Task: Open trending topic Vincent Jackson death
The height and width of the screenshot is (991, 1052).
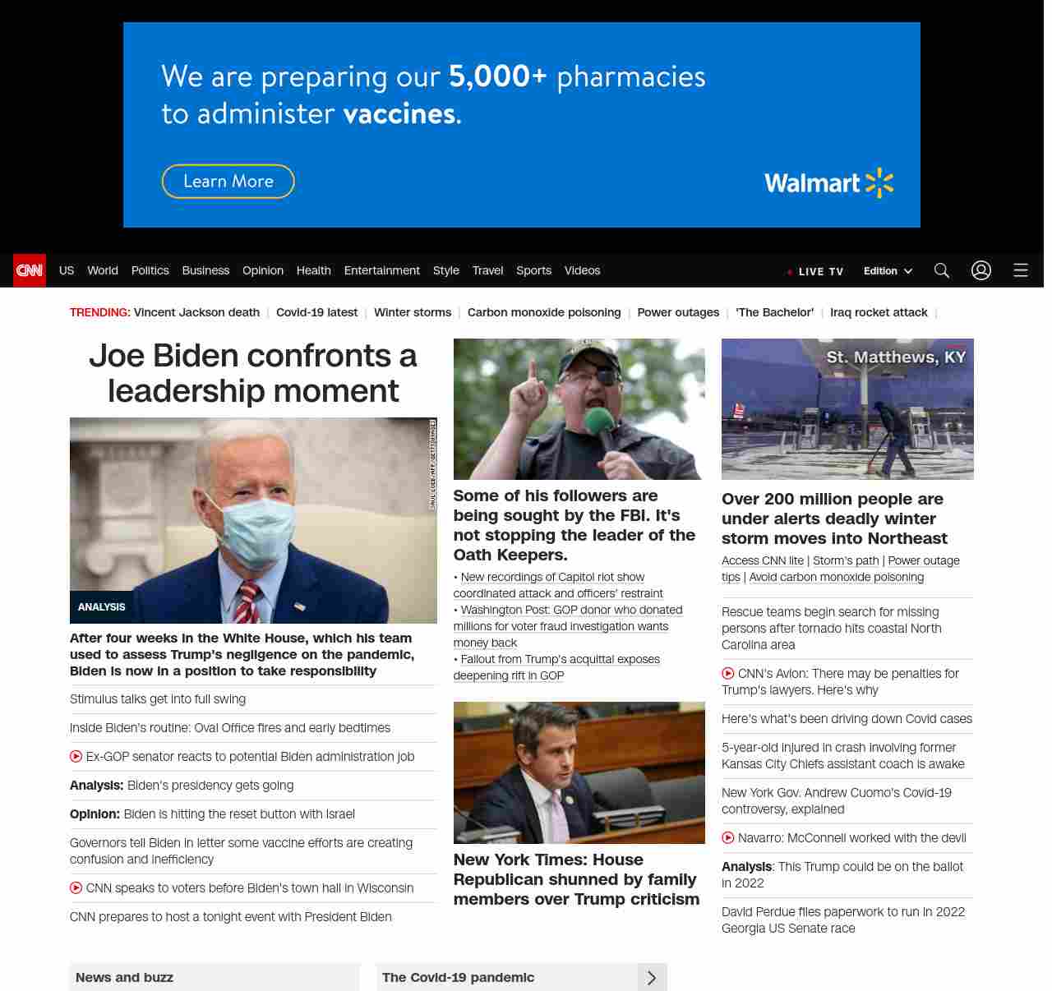Action: (x=196, y=312)
